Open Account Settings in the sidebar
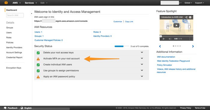This screenshot has width=210, height=110. [14, 52]
